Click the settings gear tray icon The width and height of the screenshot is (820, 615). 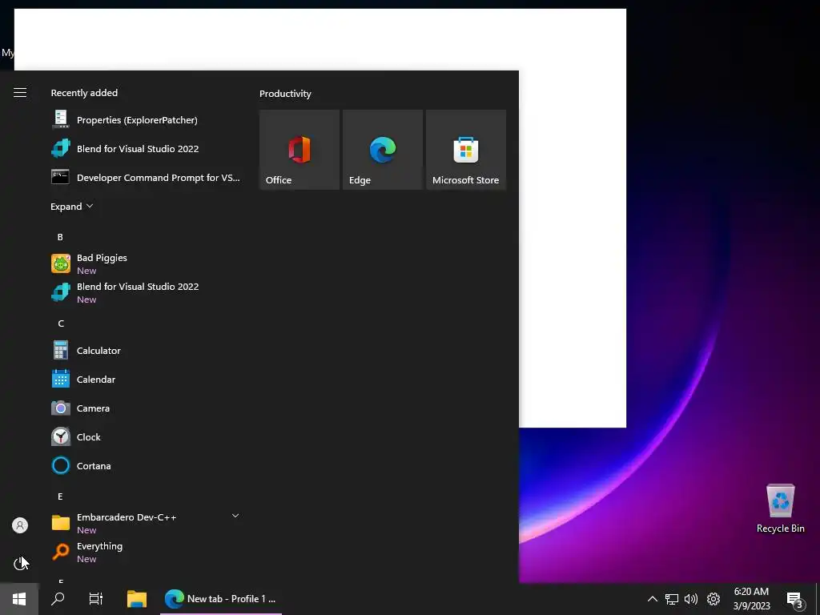click(x=713, y=599)
